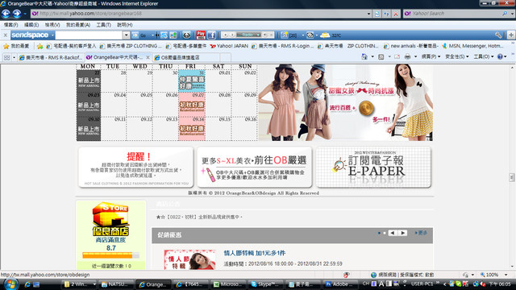Click the next arrow in 促銷優惠 header

(x=403, y=233)
